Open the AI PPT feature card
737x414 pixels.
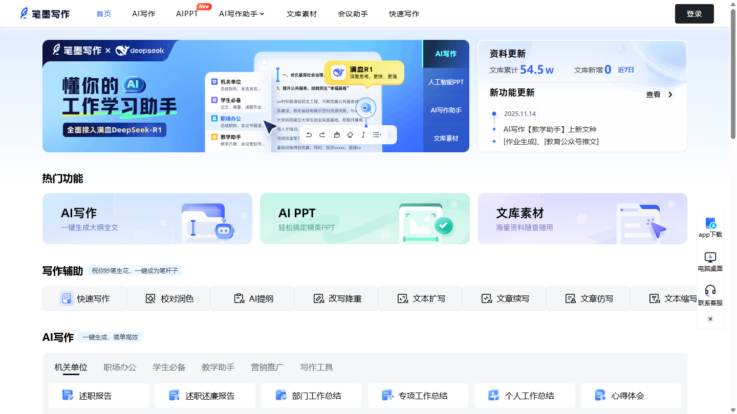[x=365, y=219]
